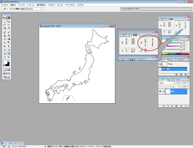Switch to Quick Mask mode
The image size is (193, 148).
pyautogui.click(x=9, y=69)
